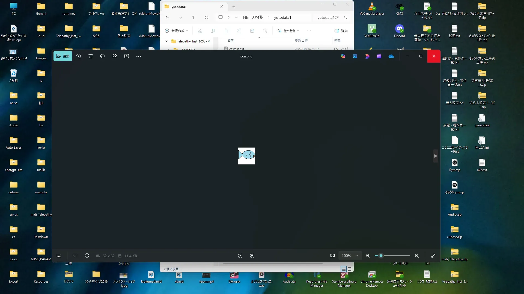Click the print icon in Photos toolbar
This screenshot has width=524, height=294.
(x=103, y=56)
